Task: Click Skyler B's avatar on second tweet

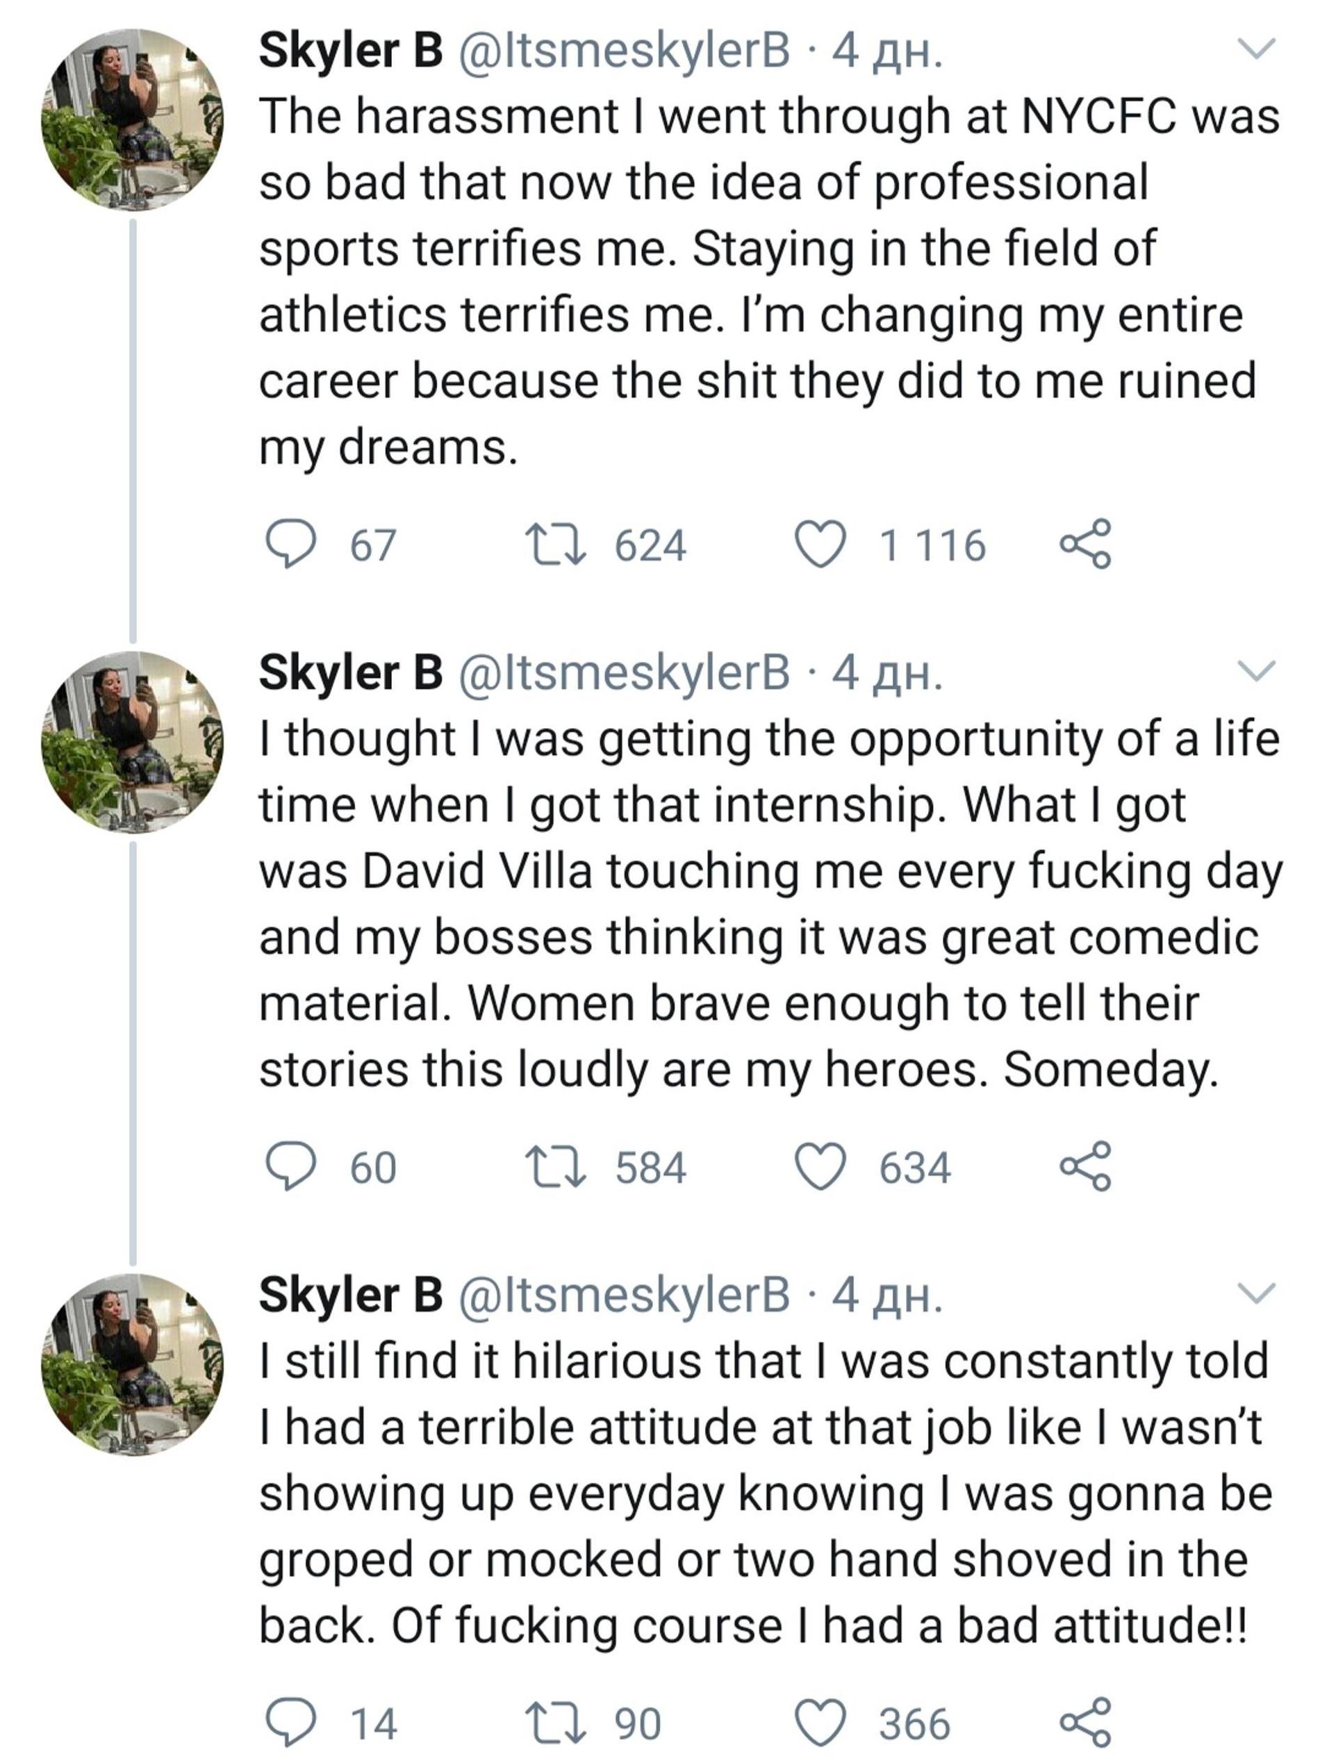Action: (132, 742)
